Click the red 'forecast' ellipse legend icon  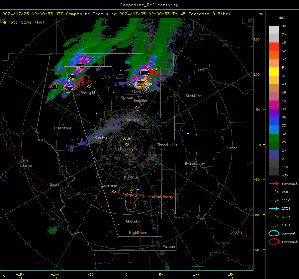tap(274, 242)
